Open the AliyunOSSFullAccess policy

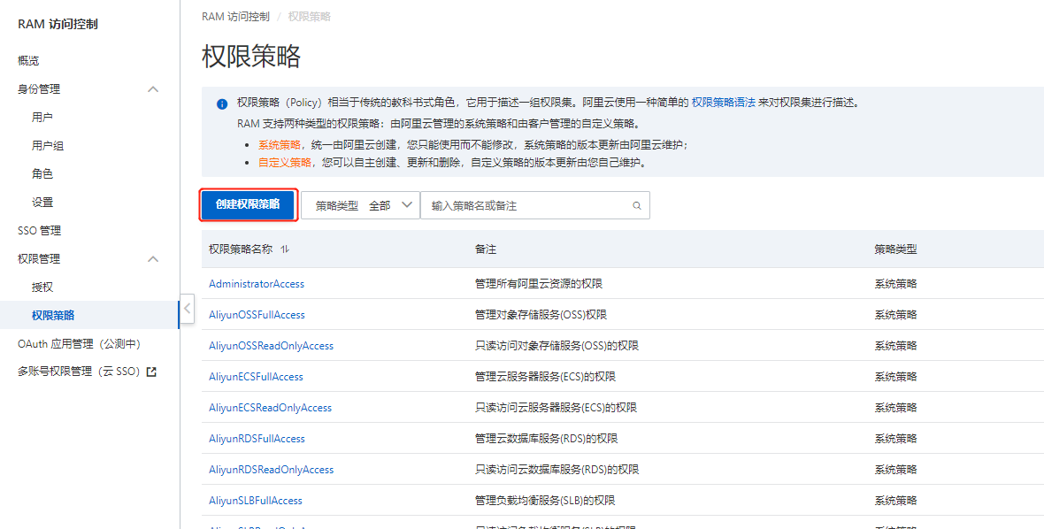257,315
